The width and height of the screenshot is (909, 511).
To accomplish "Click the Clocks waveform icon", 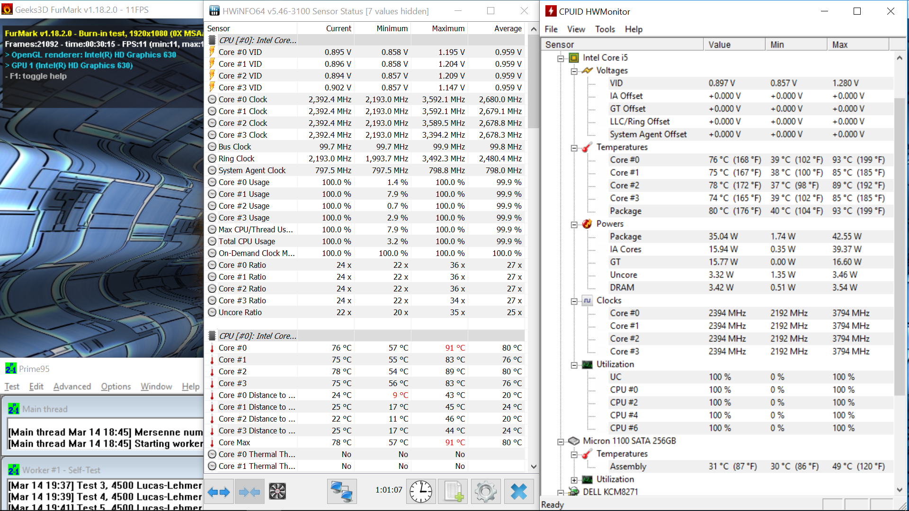I will click(587, 300).
